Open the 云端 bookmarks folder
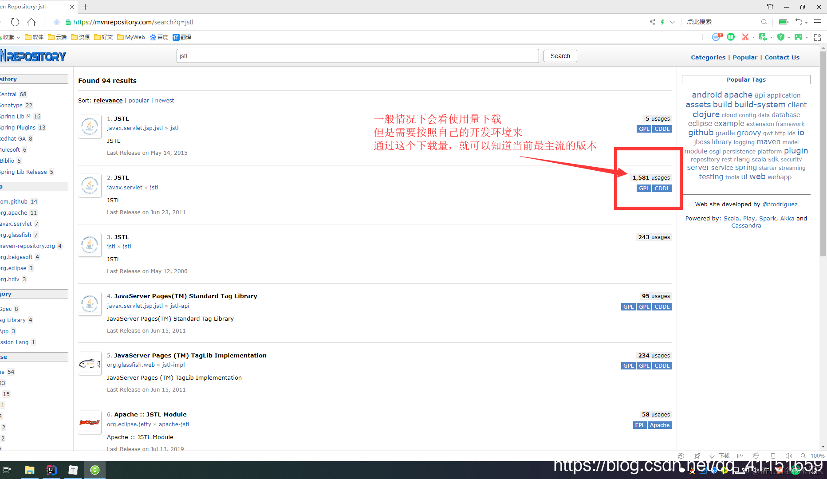Screen dimensions: 827x479 point(57,37)
